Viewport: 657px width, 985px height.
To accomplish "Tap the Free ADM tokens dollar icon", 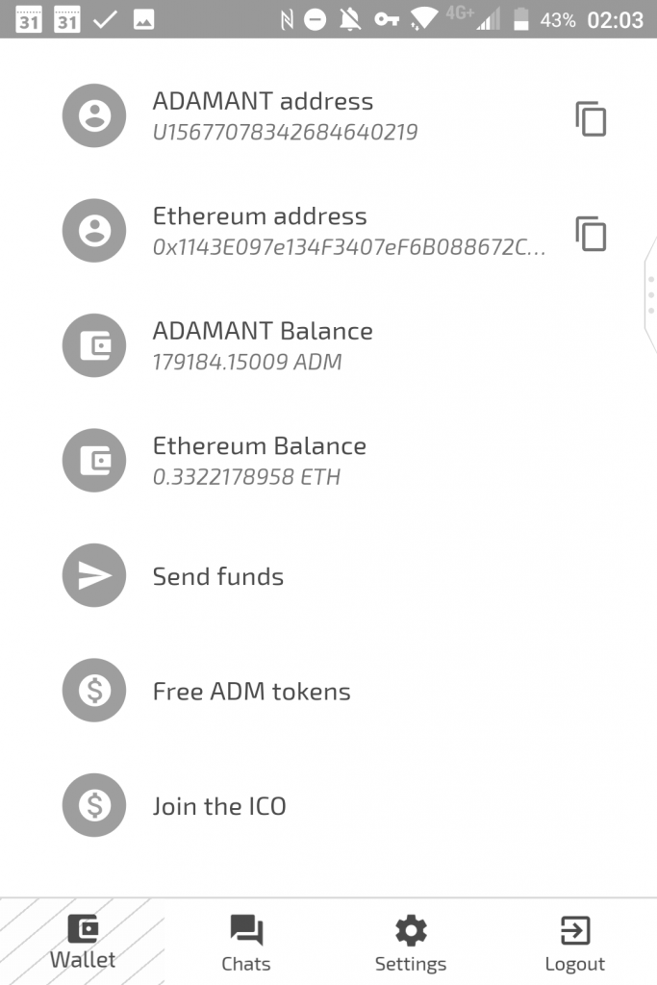I will [94, 691].
